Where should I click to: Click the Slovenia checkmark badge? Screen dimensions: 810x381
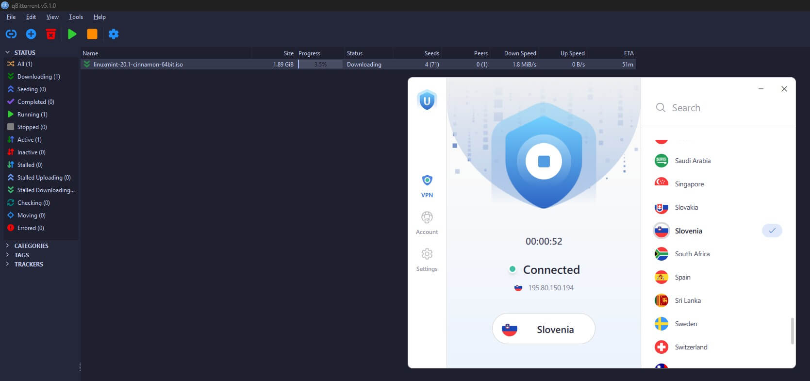(772, 231)
